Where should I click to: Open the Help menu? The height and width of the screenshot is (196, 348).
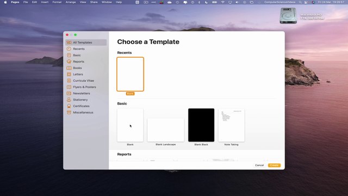pos(119,2)
